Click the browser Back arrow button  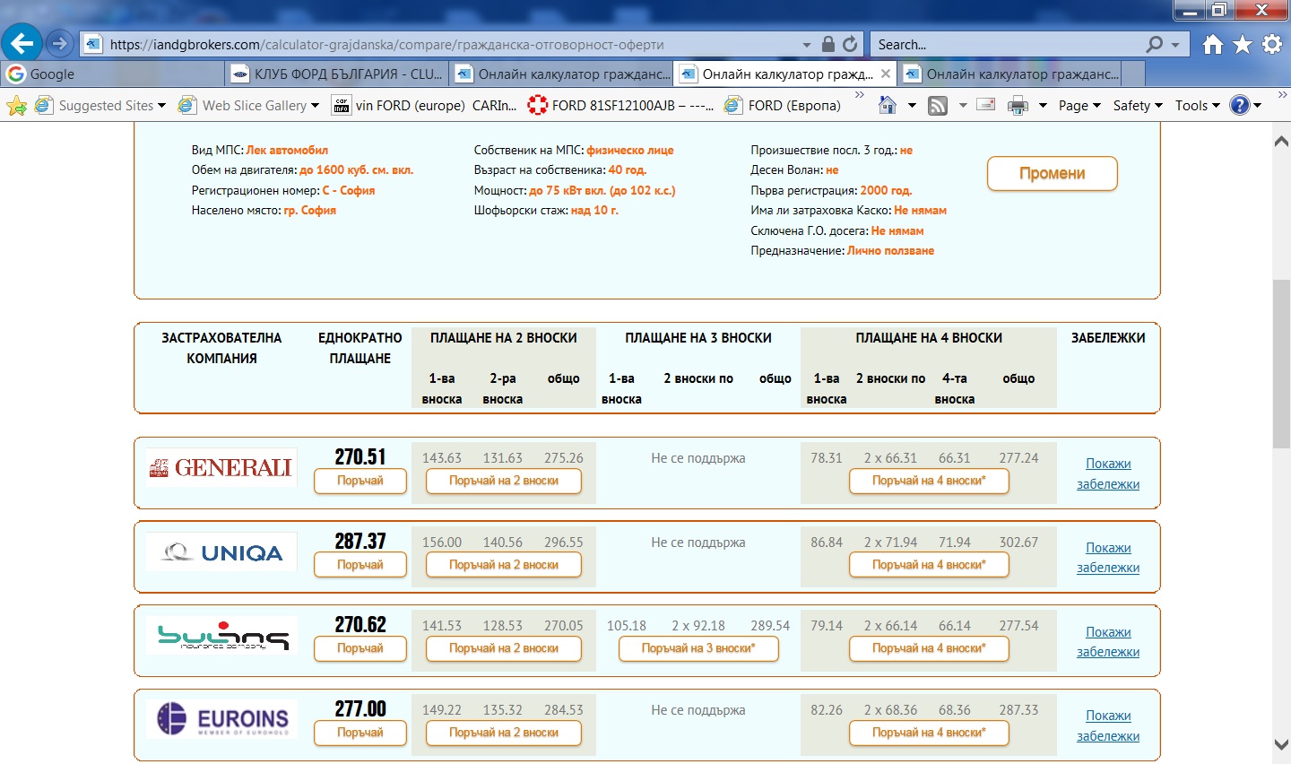(22, 43)
